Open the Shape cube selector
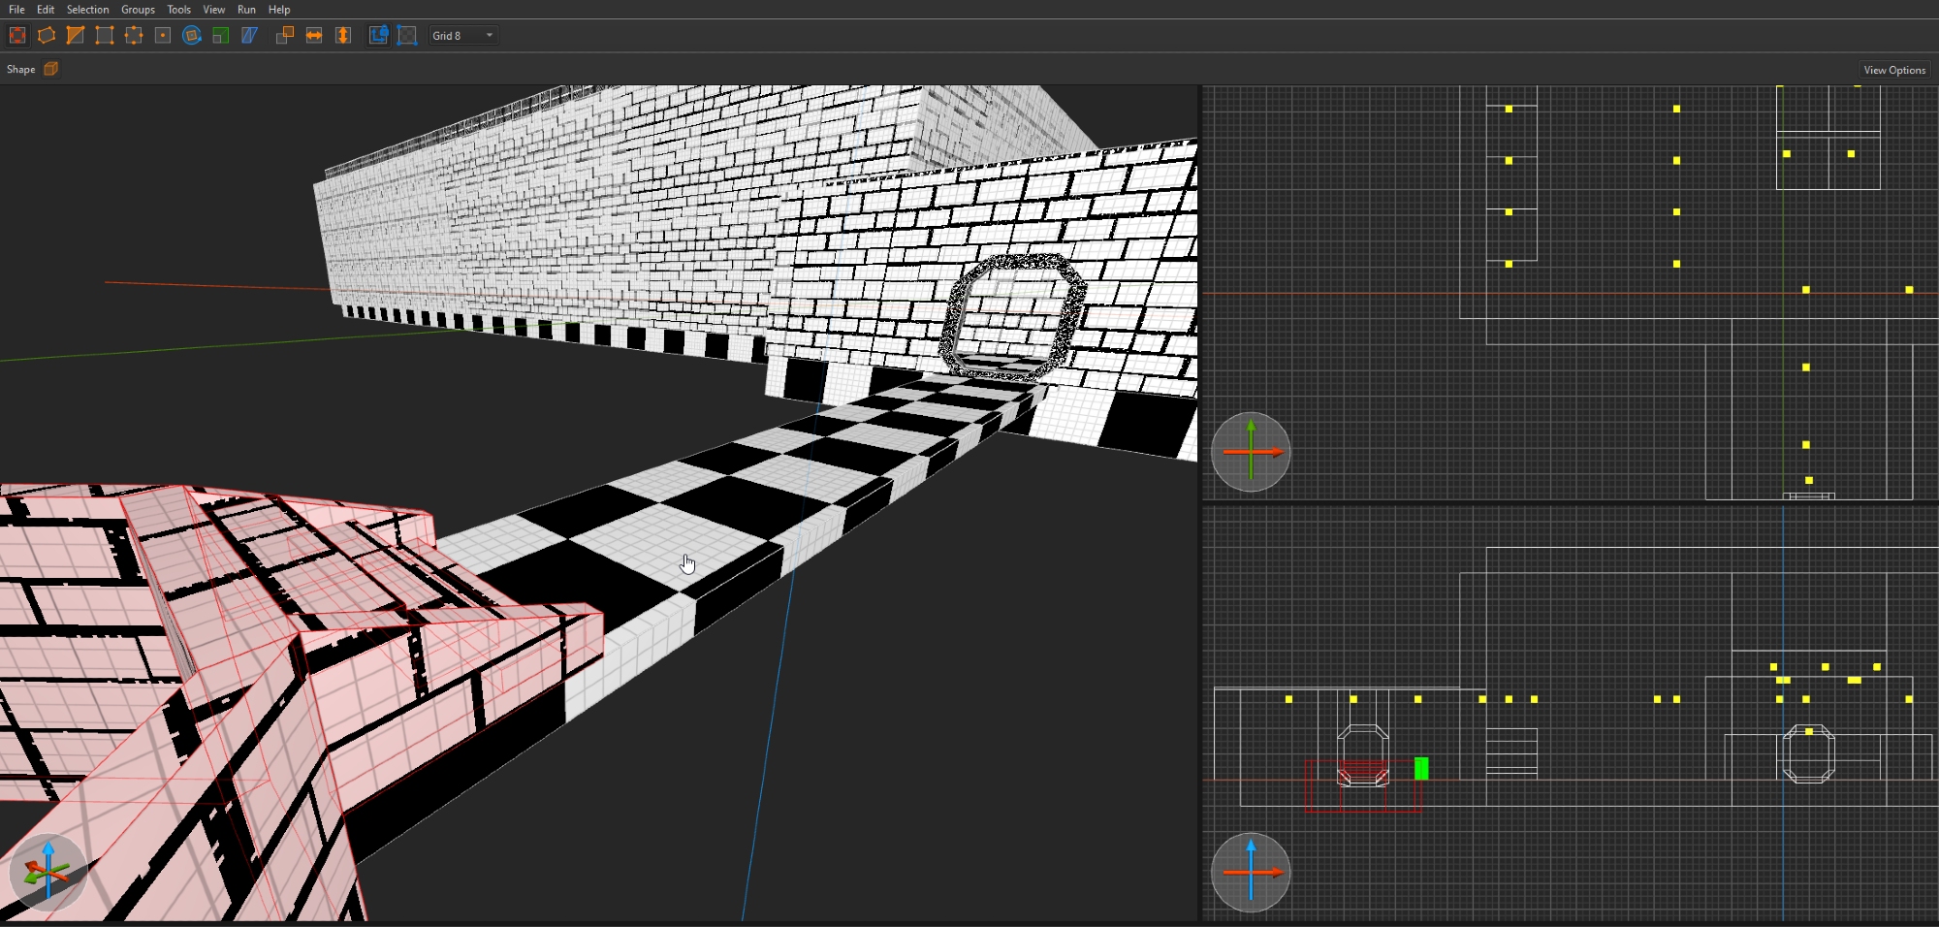Image resolution: width=1939 pixels, height=927 pixels. pos(51,69)
